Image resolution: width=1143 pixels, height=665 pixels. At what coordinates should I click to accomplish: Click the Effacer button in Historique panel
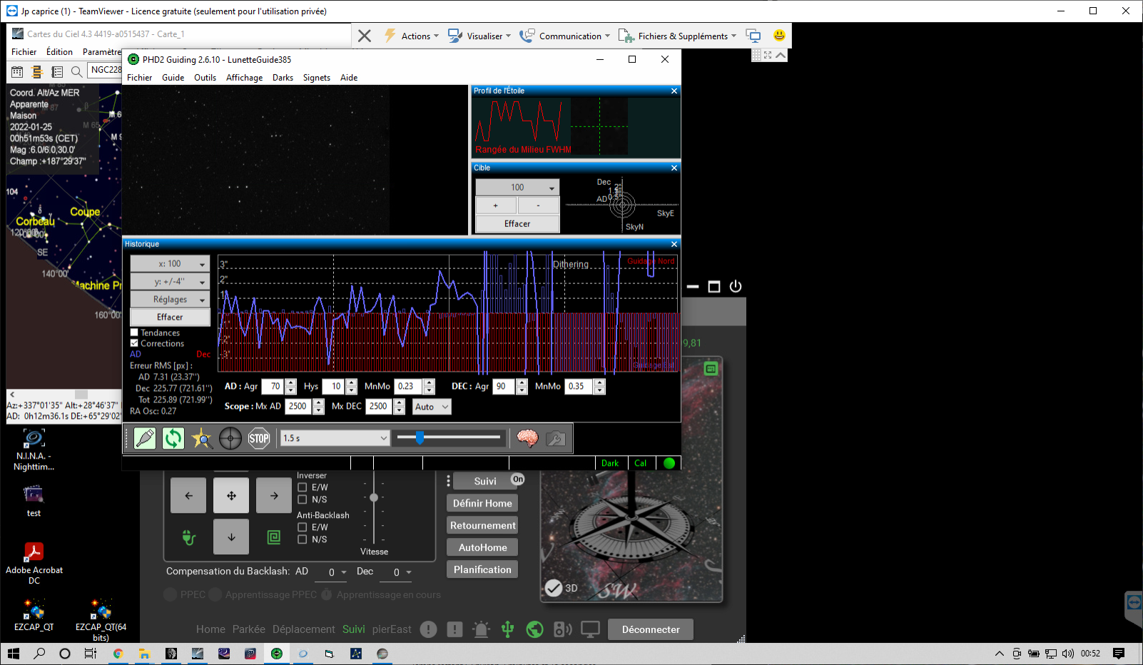(170, 318)
